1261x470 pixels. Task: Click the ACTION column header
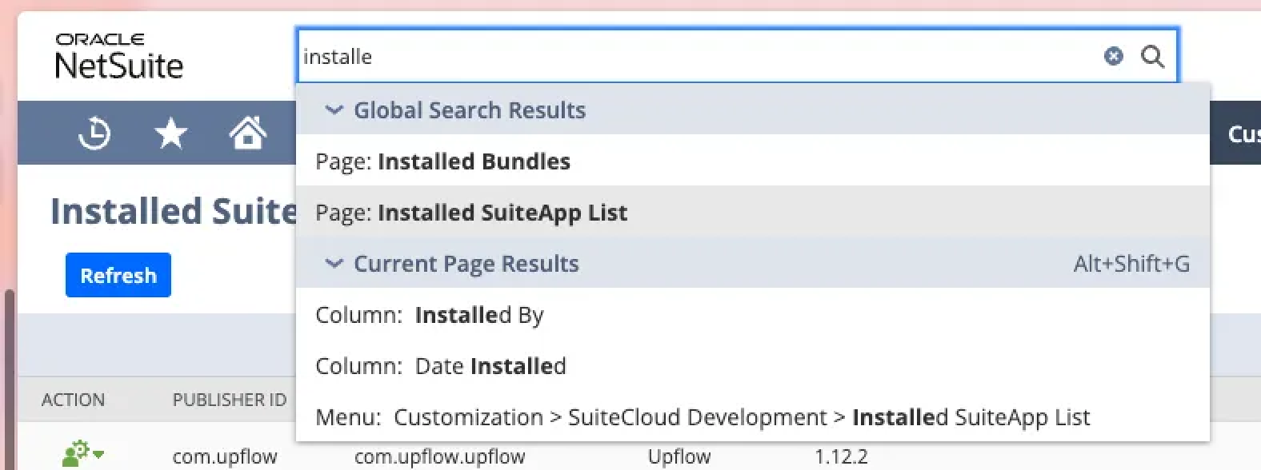click(73, 400)
